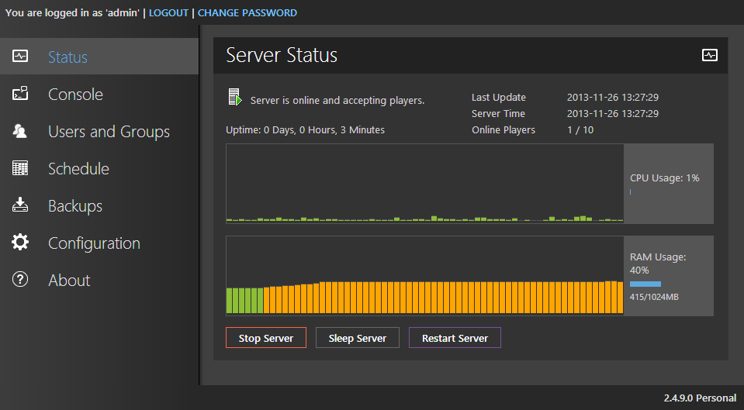
Task: Click the Status heartbeat monitor icon in sidebar
Action: click(x=20, y=57)
